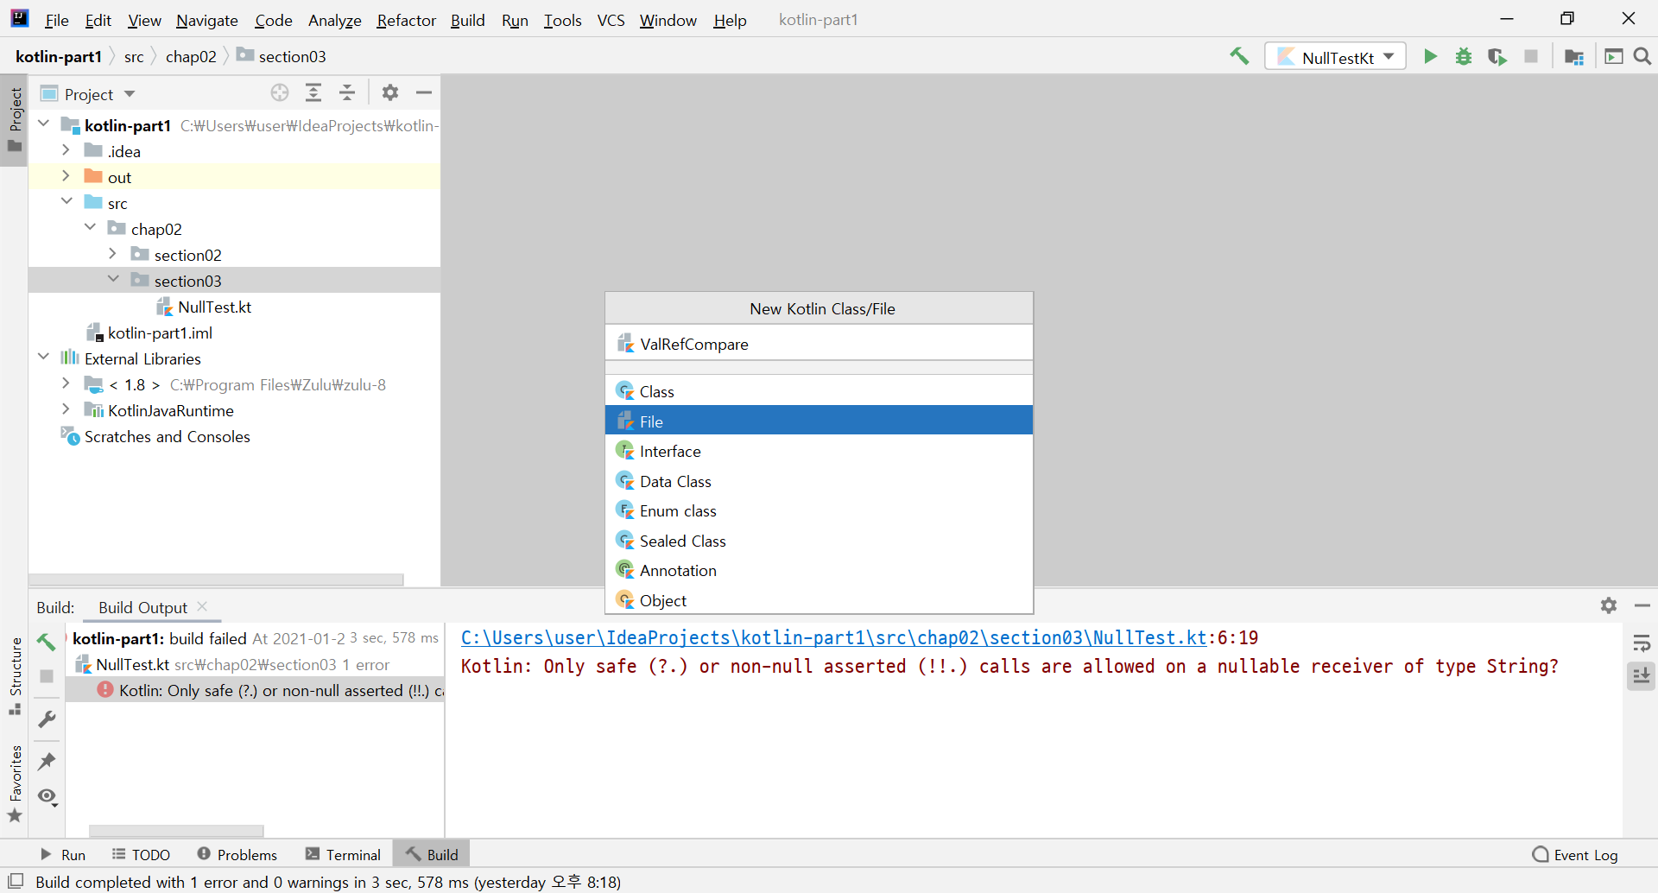Viewport: 1658px width, 893px height.
Task: Expand the out folder
Action: tap(66, 176)
